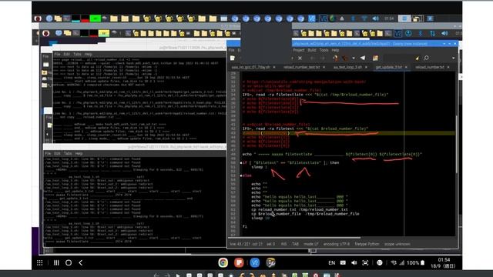Click 'encoding UTF-8' in Geany status bar
The height and width of the screenshot is (277, 493).
[x=336, y=244]
